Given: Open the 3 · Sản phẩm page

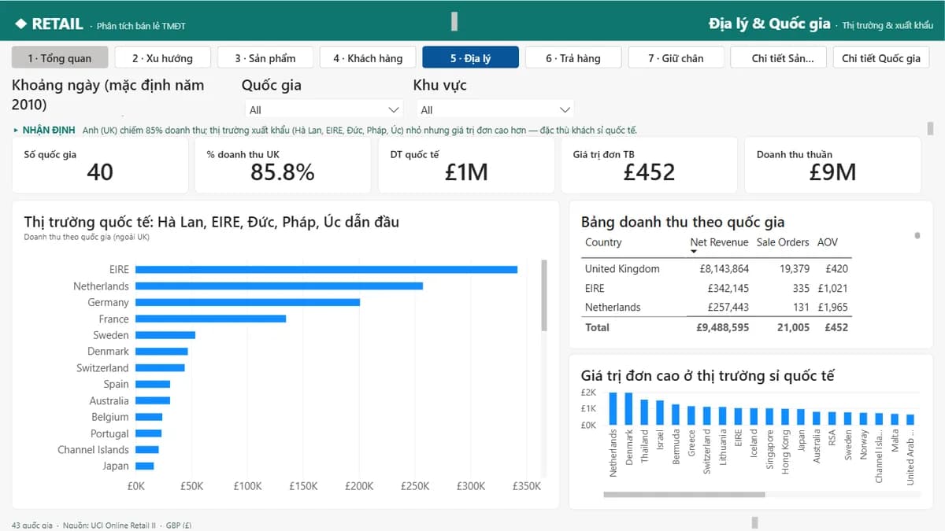Looking at the screenshot, I should pyautogui.click(x=265, y=57).
